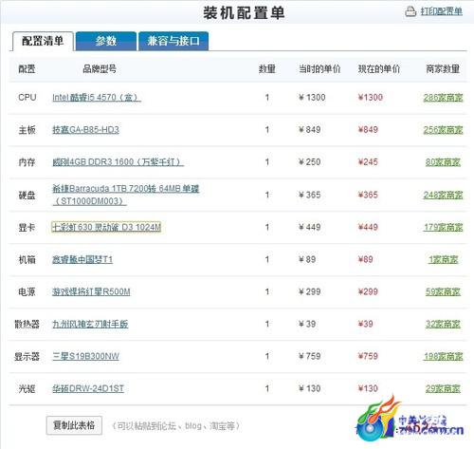View the 248家商家 merchants for hard drive
The width and height of the screenshot is (474, 449).
(x=443, y=195)
